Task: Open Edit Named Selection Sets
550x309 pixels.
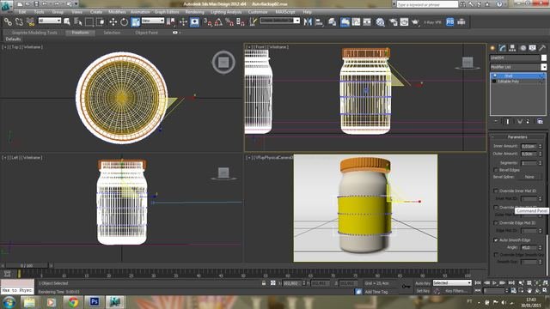Action: (253, 22)
